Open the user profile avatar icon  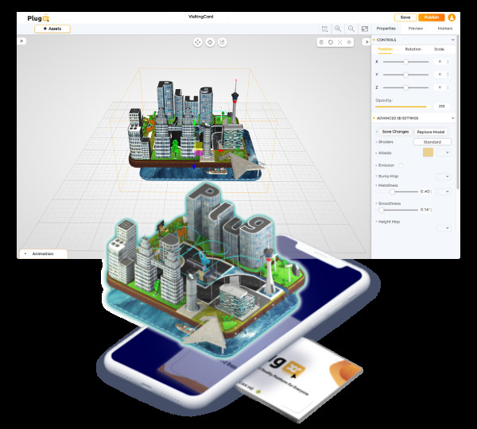[x=452, y=17]
